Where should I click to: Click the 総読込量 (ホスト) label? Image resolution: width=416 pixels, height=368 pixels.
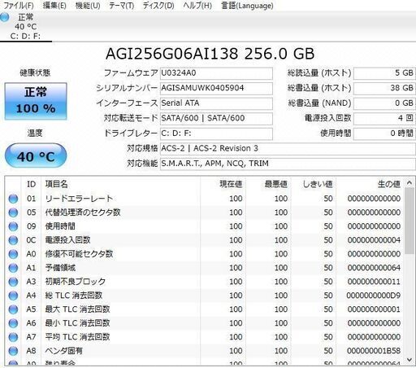click(x=319, y=73)
